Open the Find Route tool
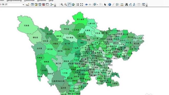The width and height of the screenshot is (169, 95). coord(130,4)
